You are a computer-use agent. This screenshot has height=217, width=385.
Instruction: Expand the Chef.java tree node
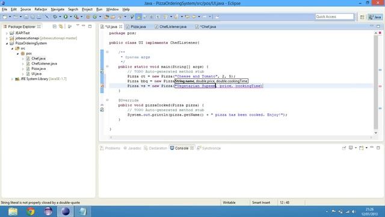pyautogui.click(x=23, y=58)
